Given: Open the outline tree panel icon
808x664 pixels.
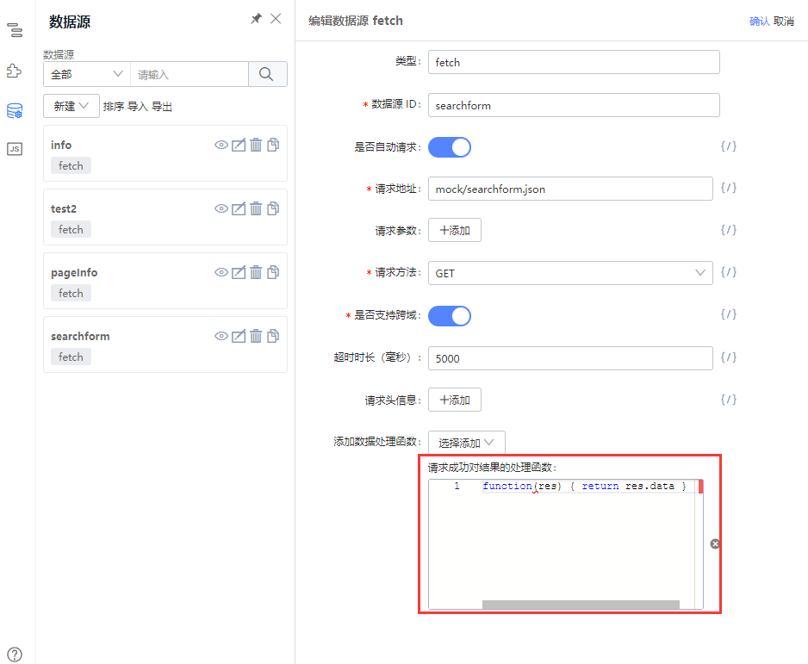Looking at the screenshot, I should click(x=15, y=30).
